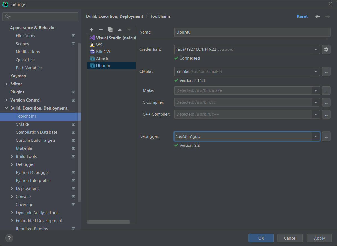The width and height of the screenshot is (337, 246).
Task: Click project-level icon beside Version Control
Action: point(73,100)
